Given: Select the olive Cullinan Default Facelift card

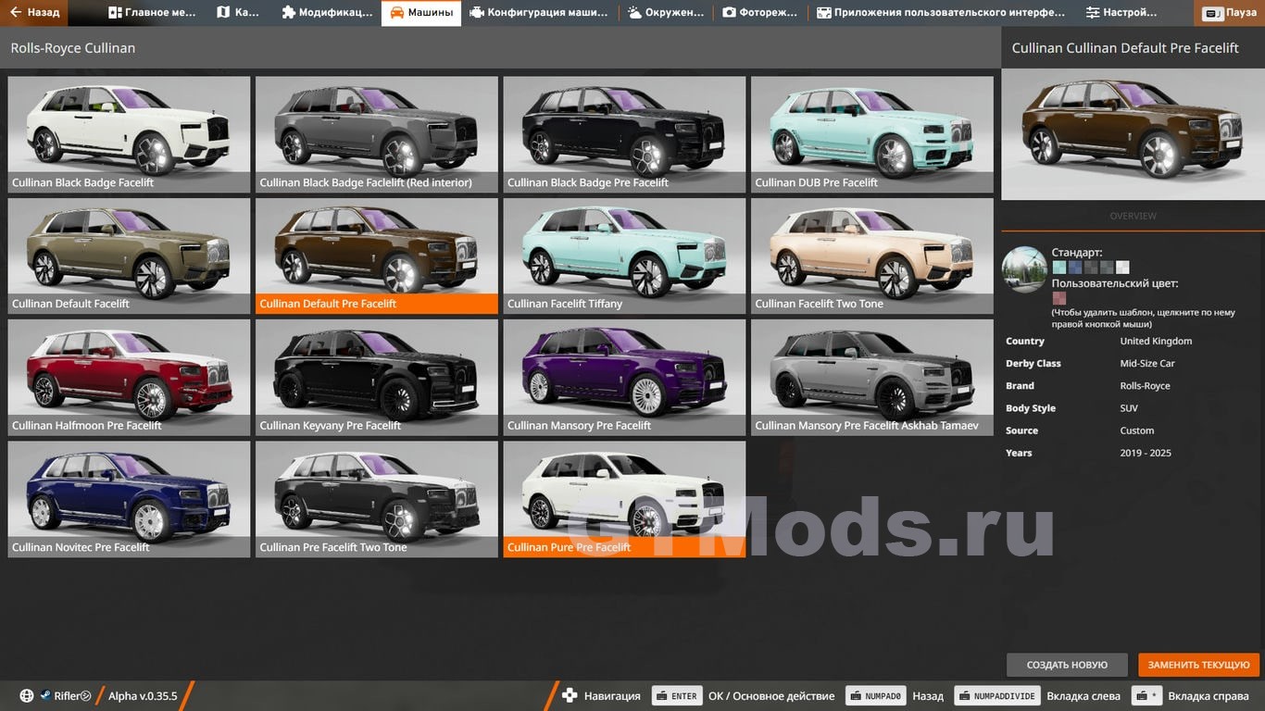Looking at the screenshot, I should [129, 256].
